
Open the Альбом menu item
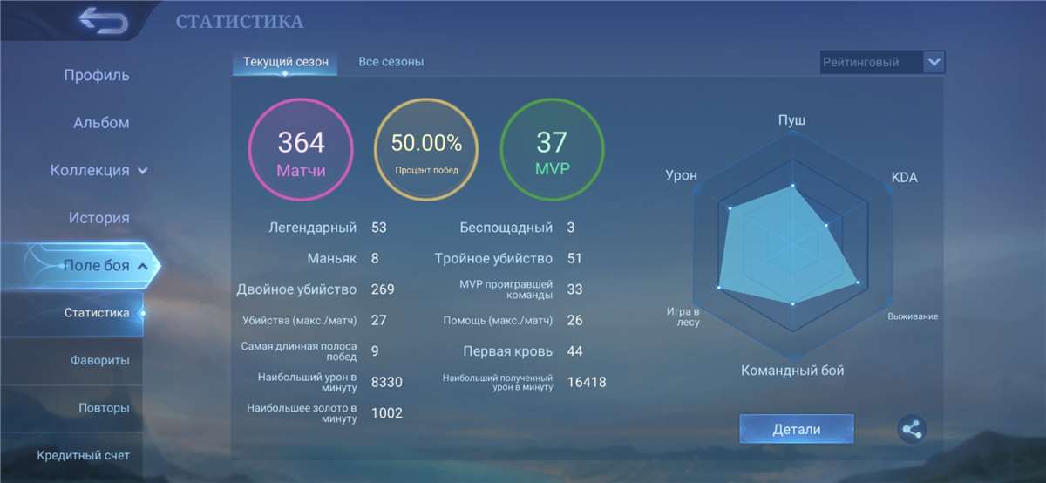[x=101, y=123]
